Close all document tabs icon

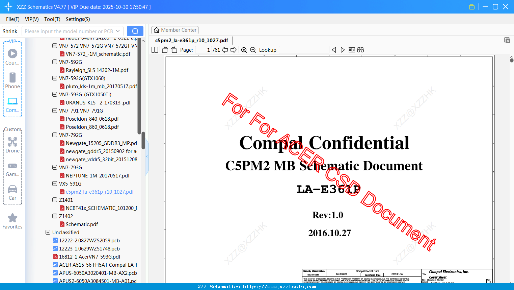click(x=507, y=40)
